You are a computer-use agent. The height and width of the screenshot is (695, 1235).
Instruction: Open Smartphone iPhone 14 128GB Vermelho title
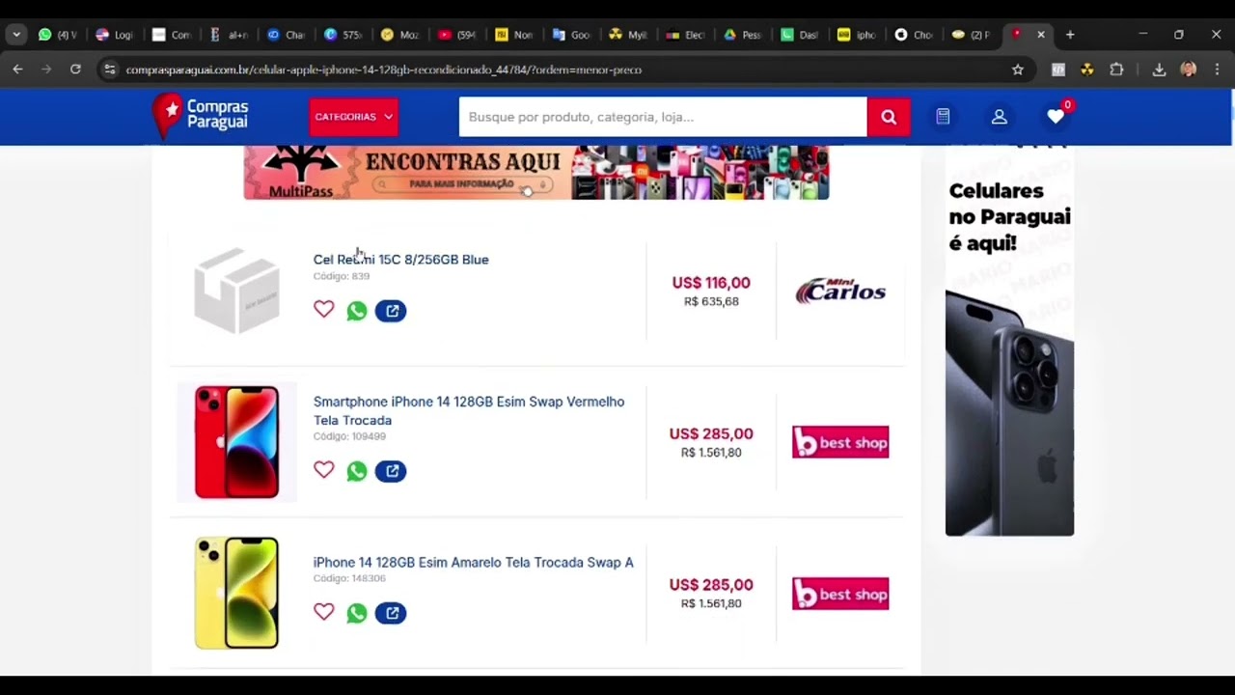pyautogui.click(x=469, y=410)
